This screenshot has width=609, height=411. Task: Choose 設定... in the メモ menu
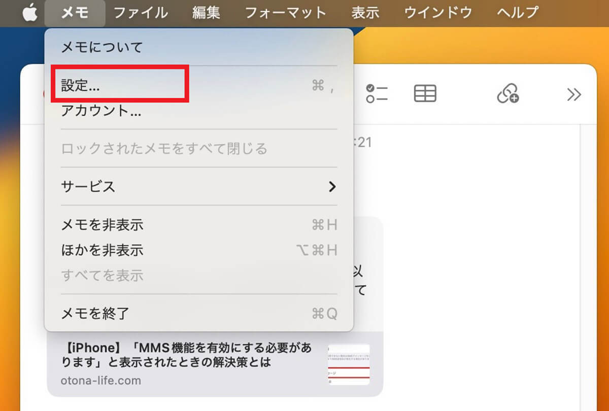(199, 86)
